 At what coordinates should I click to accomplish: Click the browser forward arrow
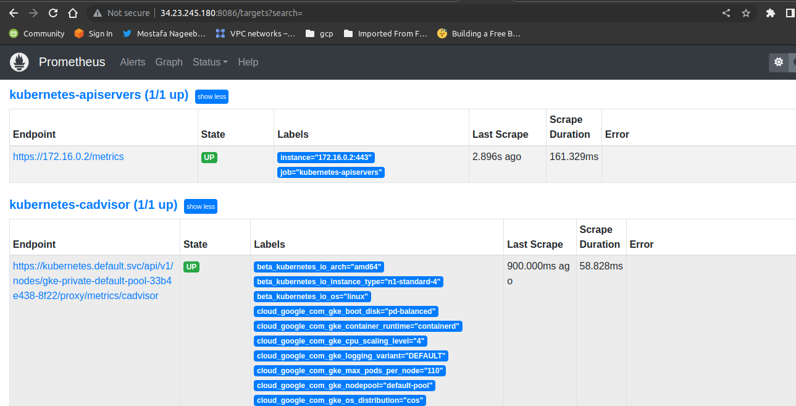[33, 12]
